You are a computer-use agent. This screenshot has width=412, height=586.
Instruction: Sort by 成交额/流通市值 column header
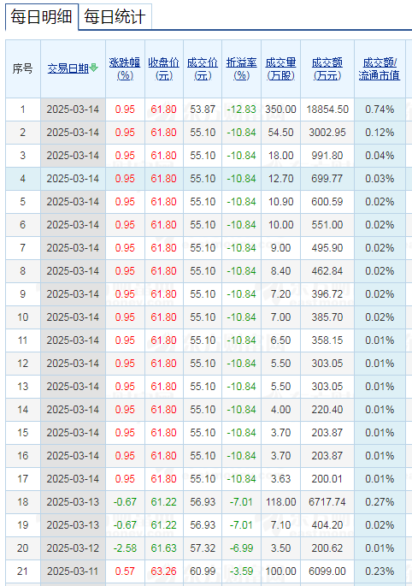tap(380, 68)
